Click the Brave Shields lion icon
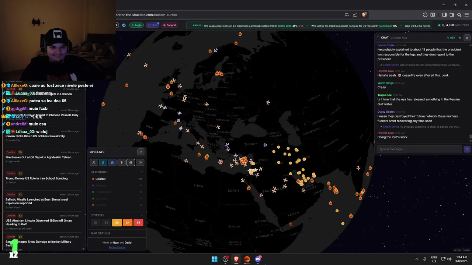 tap(364, 15)
